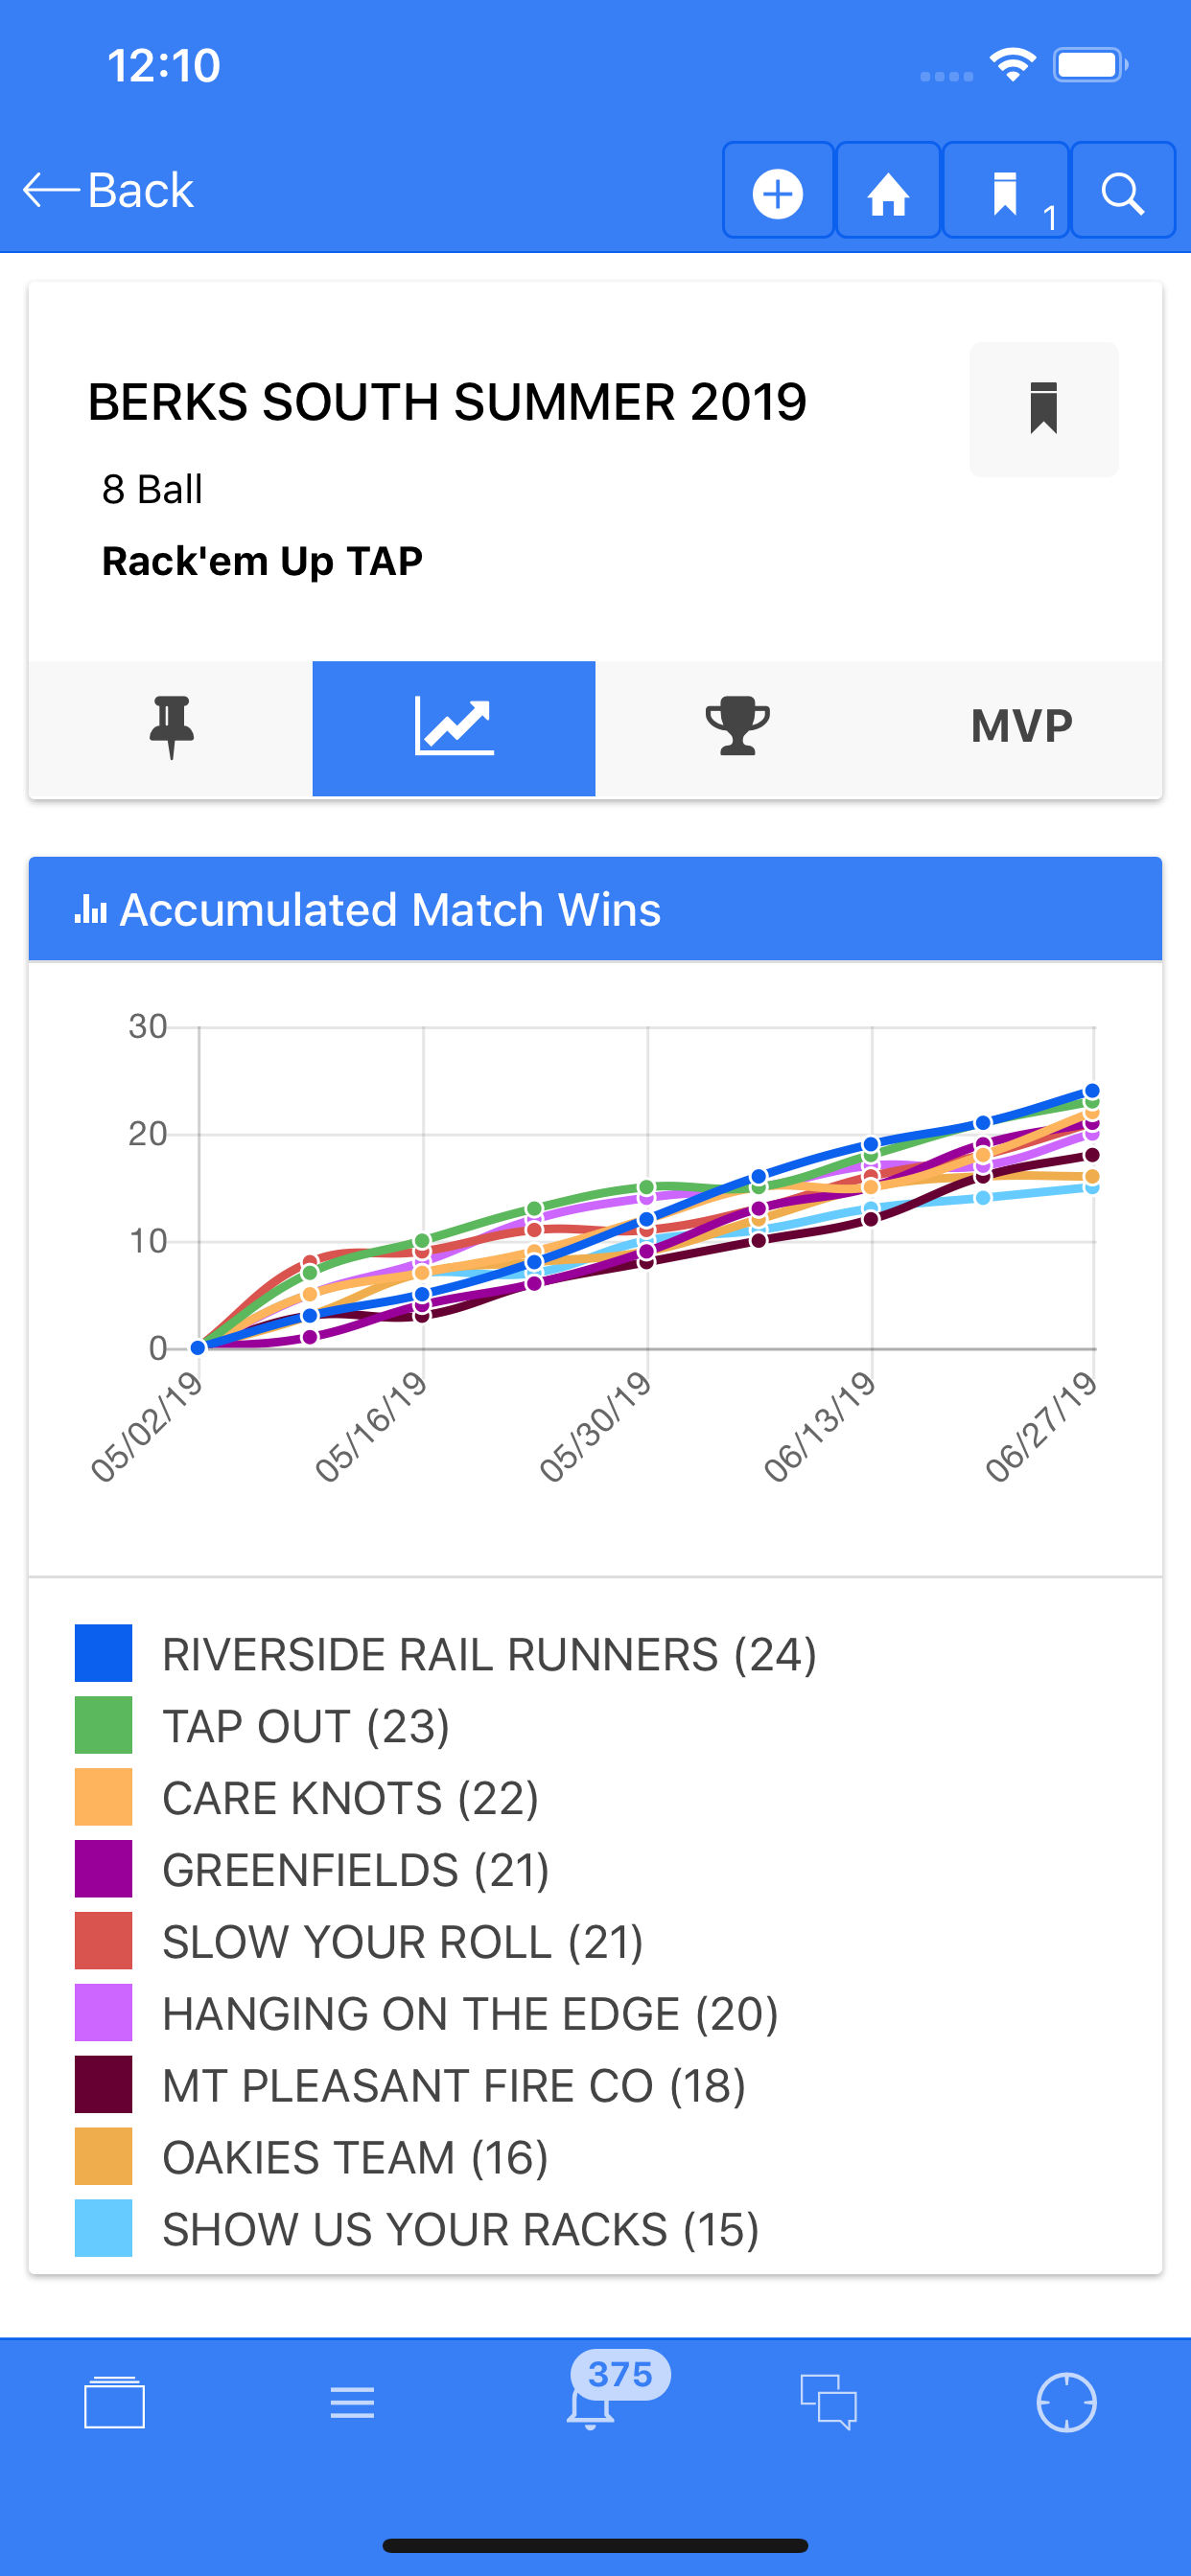Go back using the Back link
The image size is (1191, 2576).
(x=108, y=190)
